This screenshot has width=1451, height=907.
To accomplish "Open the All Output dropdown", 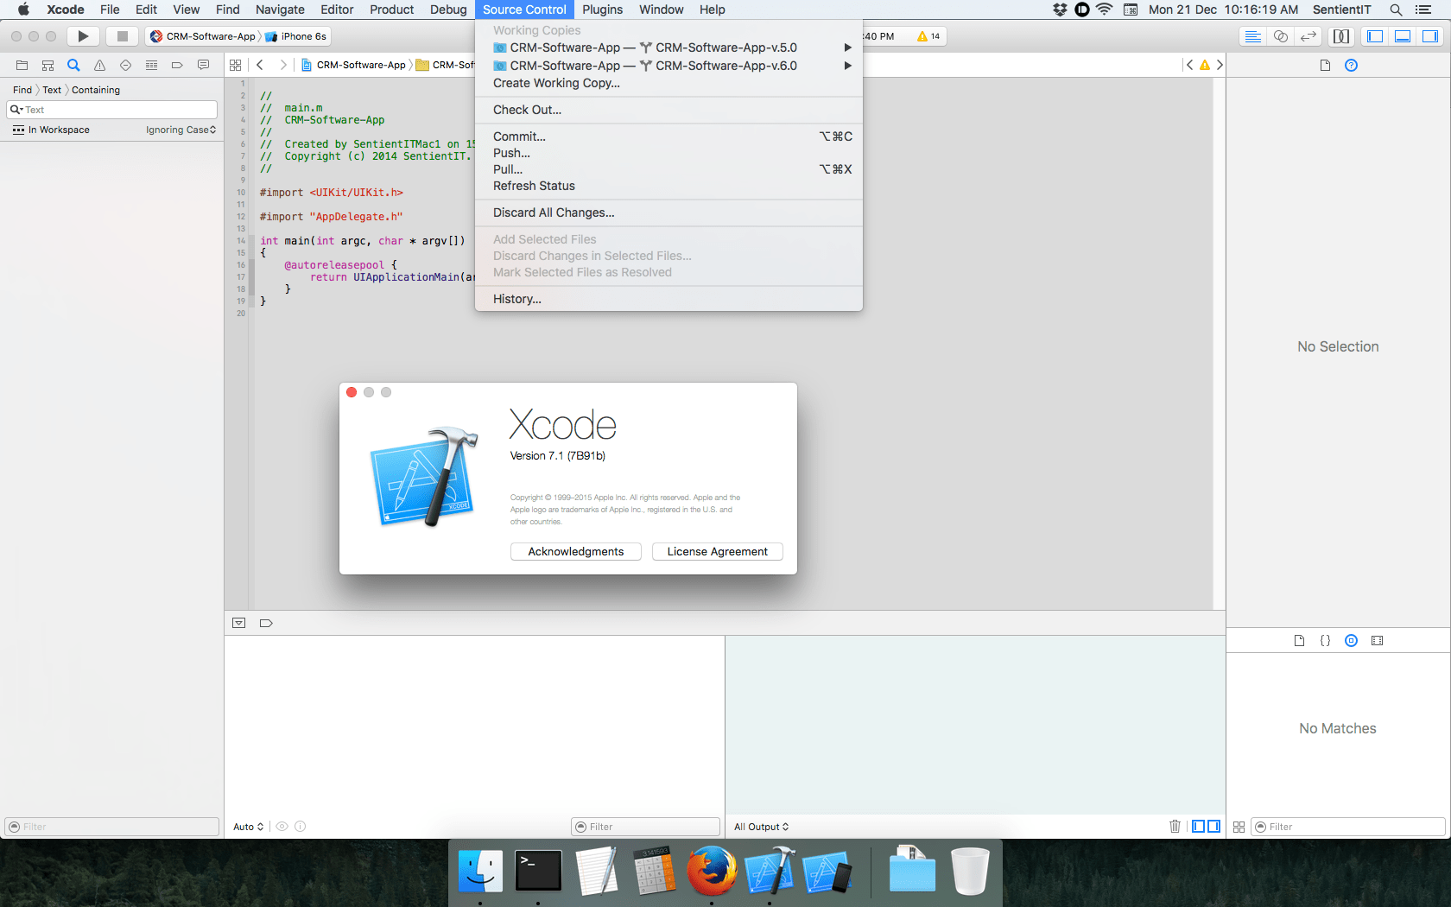I will coord(761,826).
